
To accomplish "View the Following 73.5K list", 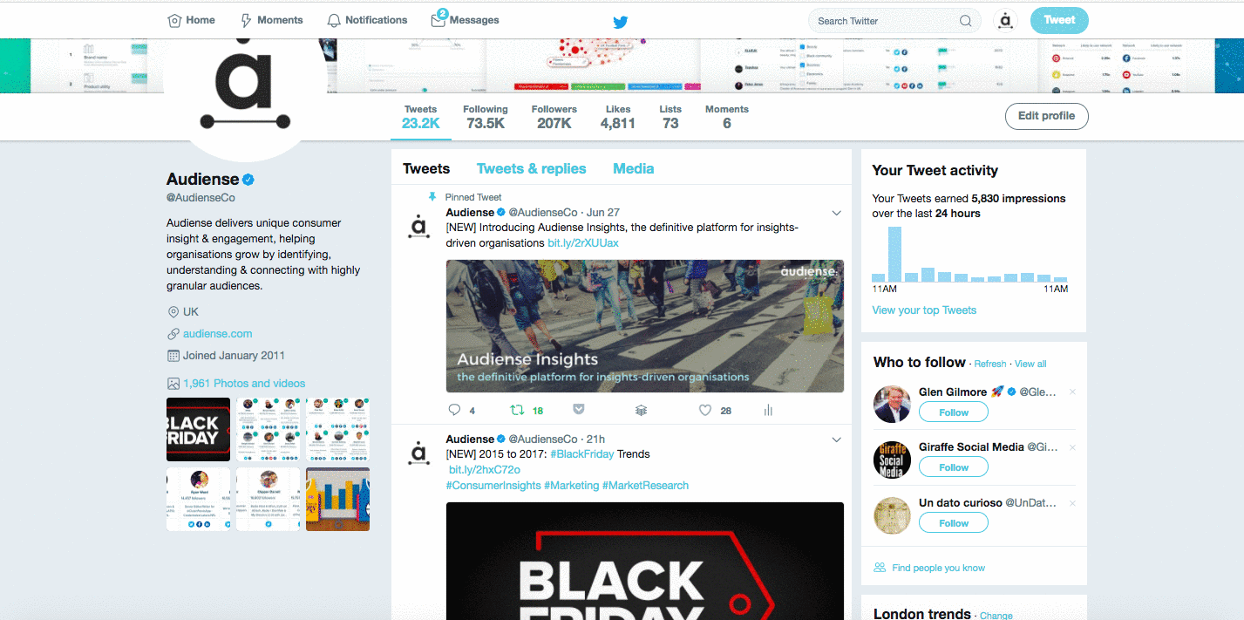I will point(486,117).
